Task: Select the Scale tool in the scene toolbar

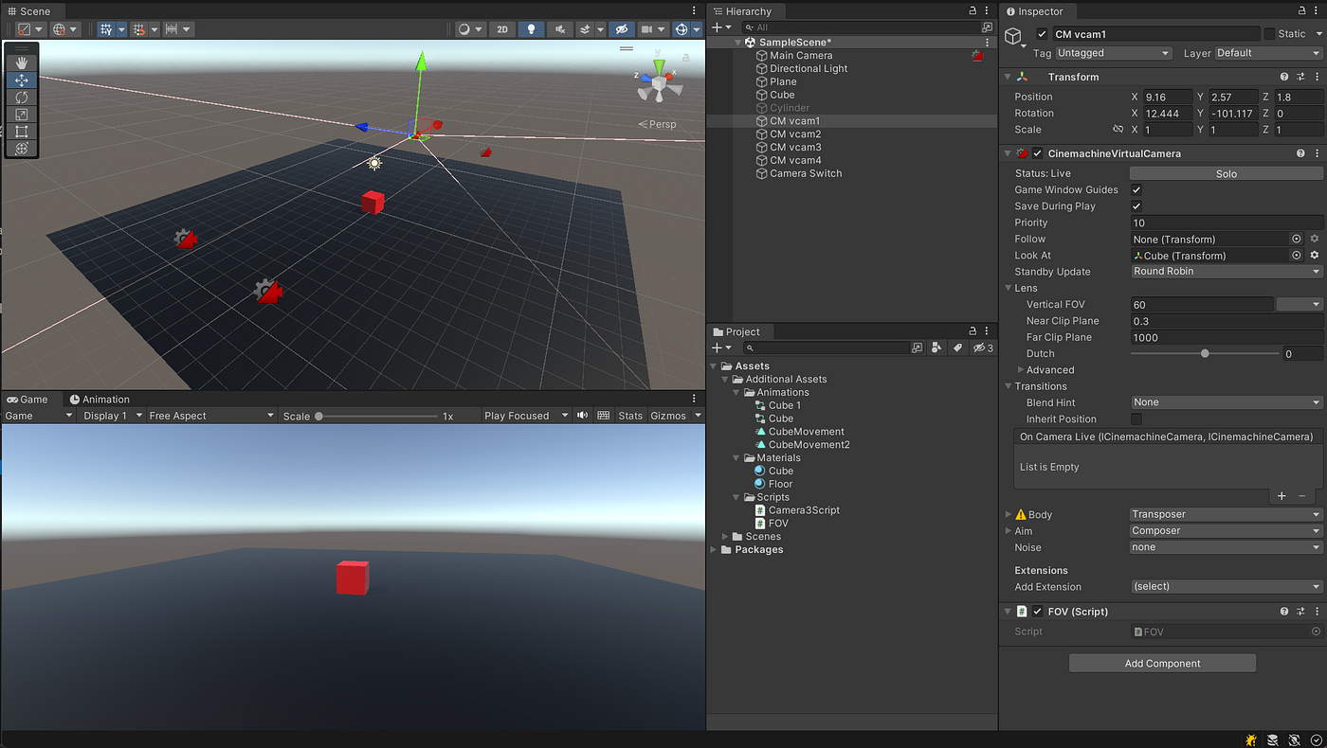Action: (x=22, y=115)
